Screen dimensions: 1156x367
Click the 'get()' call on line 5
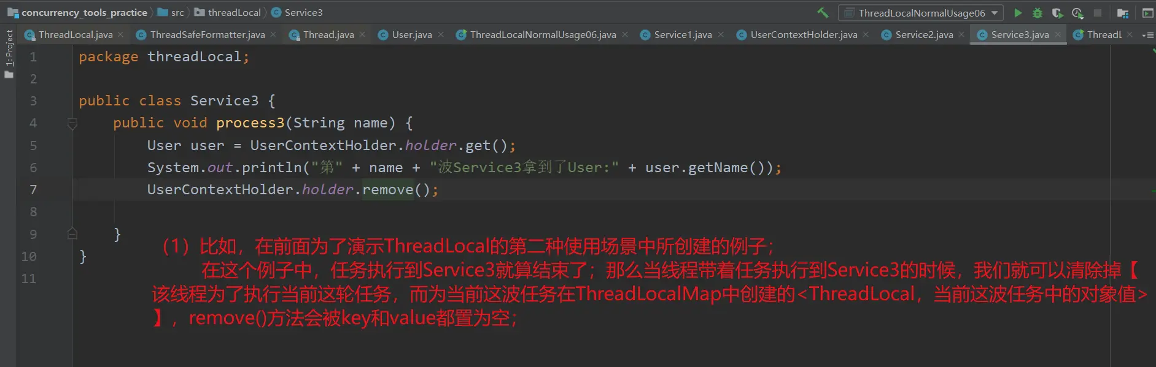[x=486, y=146]
